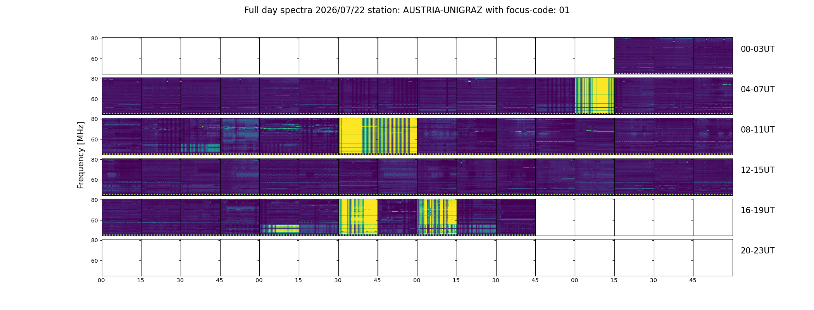Open the first data panel in the 00-03UT row
Screen dimensions: 814x310
coord(634,55)
